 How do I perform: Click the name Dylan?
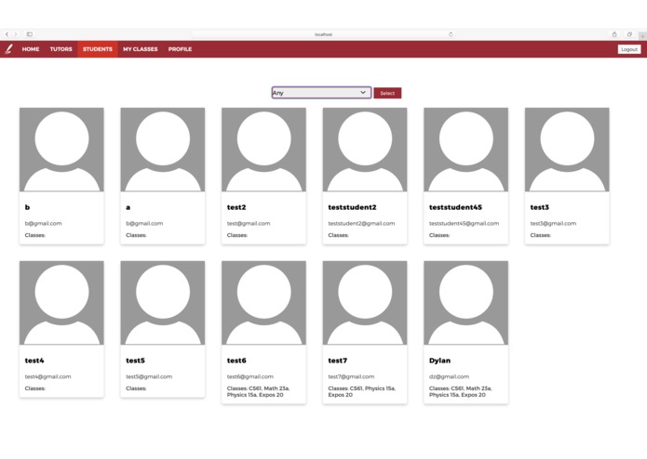pyautogui.click(x=439, y=361)
